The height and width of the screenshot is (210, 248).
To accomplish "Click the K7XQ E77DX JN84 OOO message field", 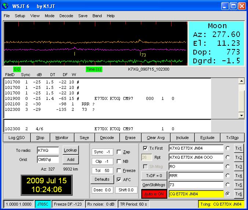I will click(x=196, y=157).
